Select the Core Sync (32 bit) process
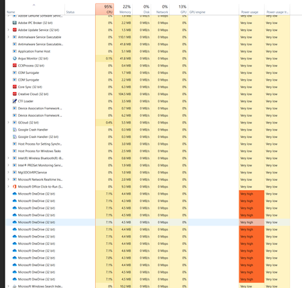This screenshot has height=288, width=302. click(147, 87)
